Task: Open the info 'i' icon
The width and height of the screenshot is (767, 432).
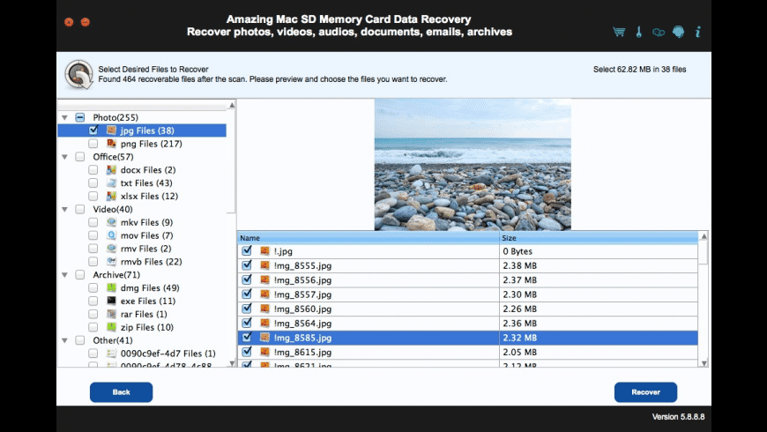Action: click(698, 32)
